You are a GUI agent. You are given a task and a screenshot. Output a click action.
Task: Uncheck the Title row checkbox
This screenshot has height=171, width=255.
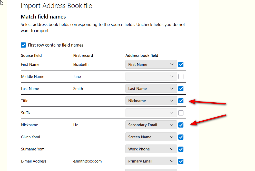tap(181, 101)
